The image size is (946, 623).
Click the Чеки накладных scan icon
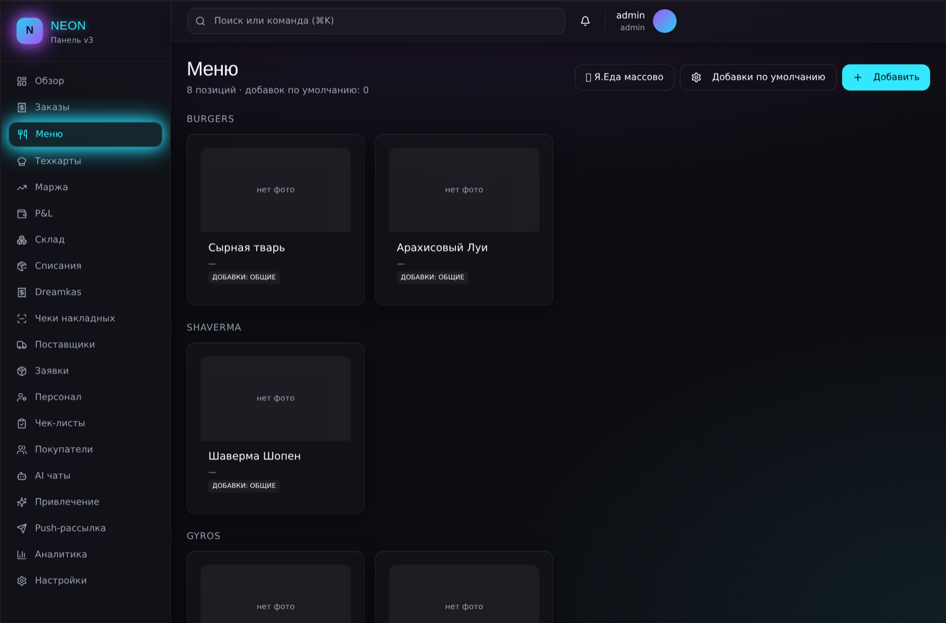(22, 319)
